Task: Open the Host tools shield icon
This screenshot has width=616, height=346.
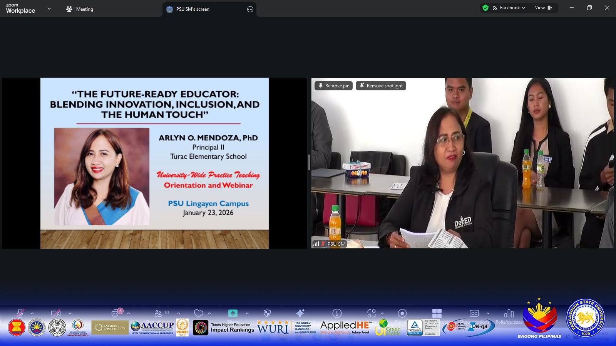Action: tap(267, 313)
